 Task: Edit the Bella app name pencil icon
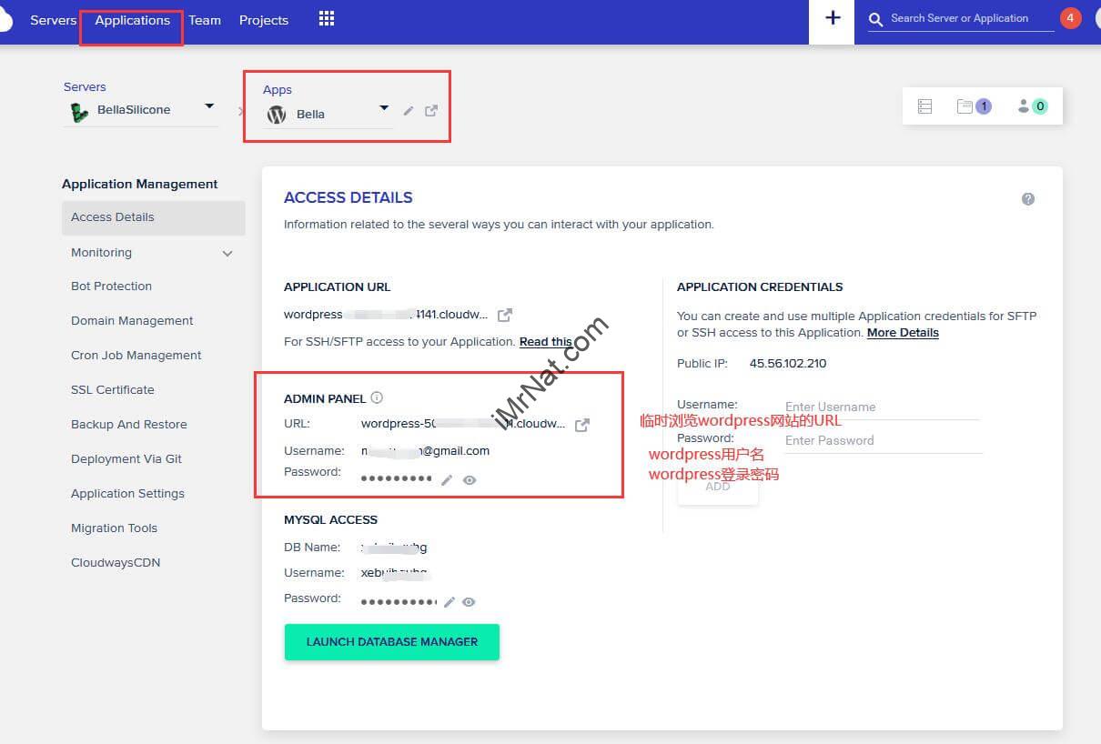coord(409,111)
